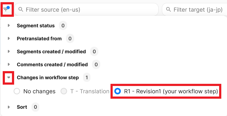Click Comments created / modified label
Screen dimensions: 227x116
click(52, 64)
